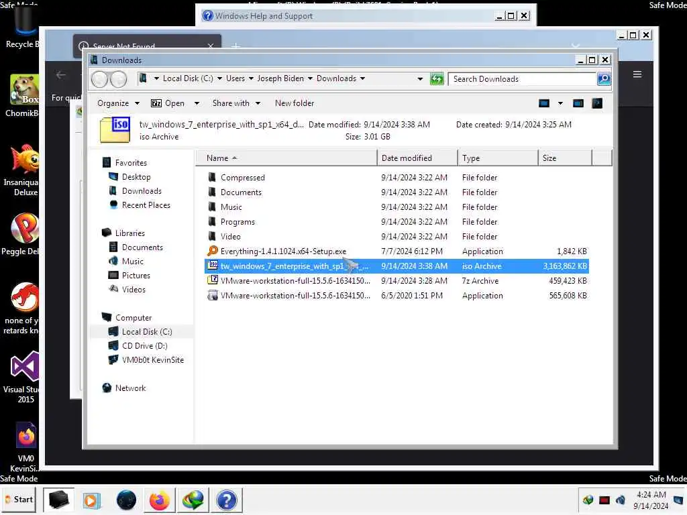Click the Forward navigation button in Downloads window
The height and width of the screenshot is (515, 687).
(x=118, y=79)
